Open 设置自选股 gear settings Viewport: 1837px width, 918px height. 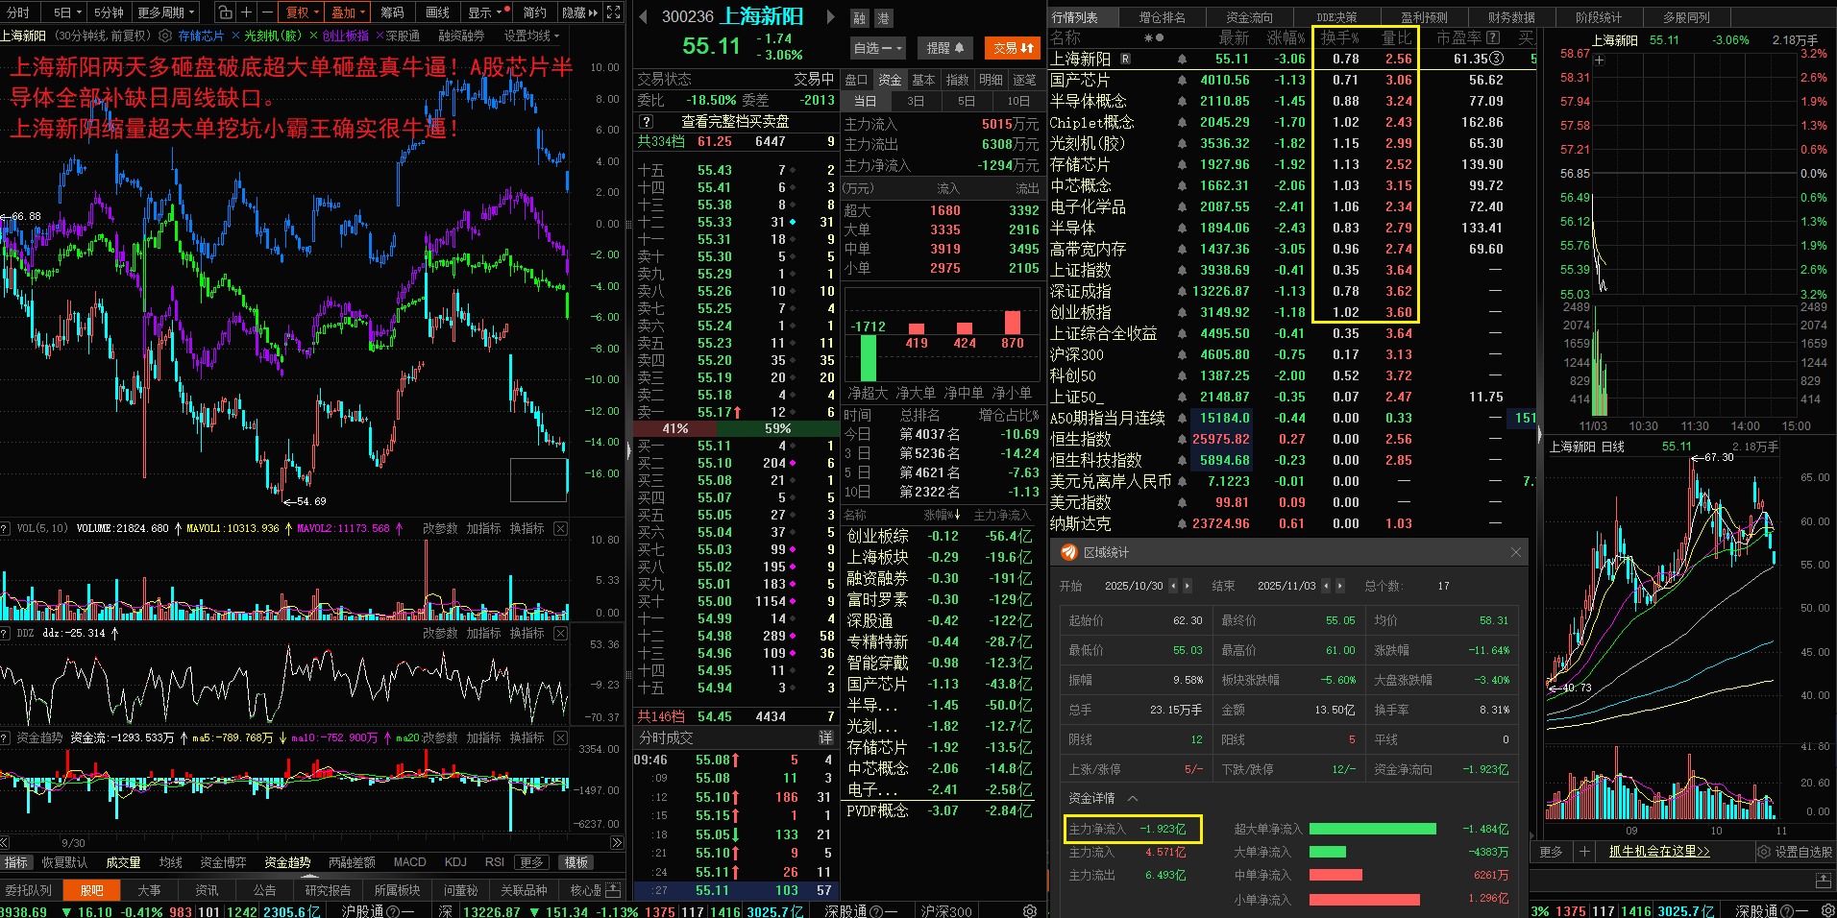(x=1764, y=852)
